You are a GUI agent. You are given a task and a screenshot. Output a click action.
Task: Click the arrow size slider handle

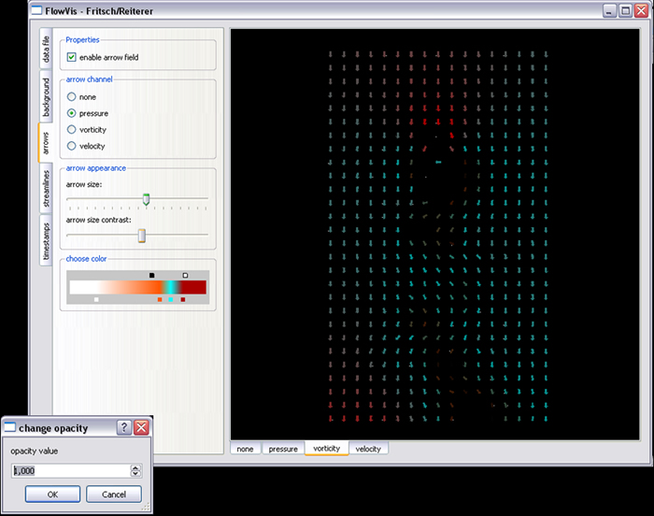[x=146, y=198]
